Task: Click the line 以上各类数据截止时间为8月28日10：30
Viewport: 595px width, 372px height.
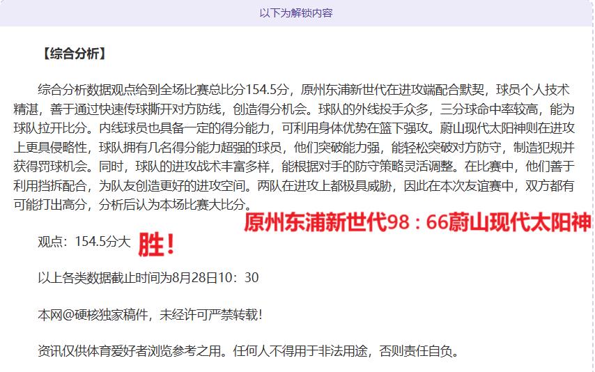Action: click(x=148, y=278)
